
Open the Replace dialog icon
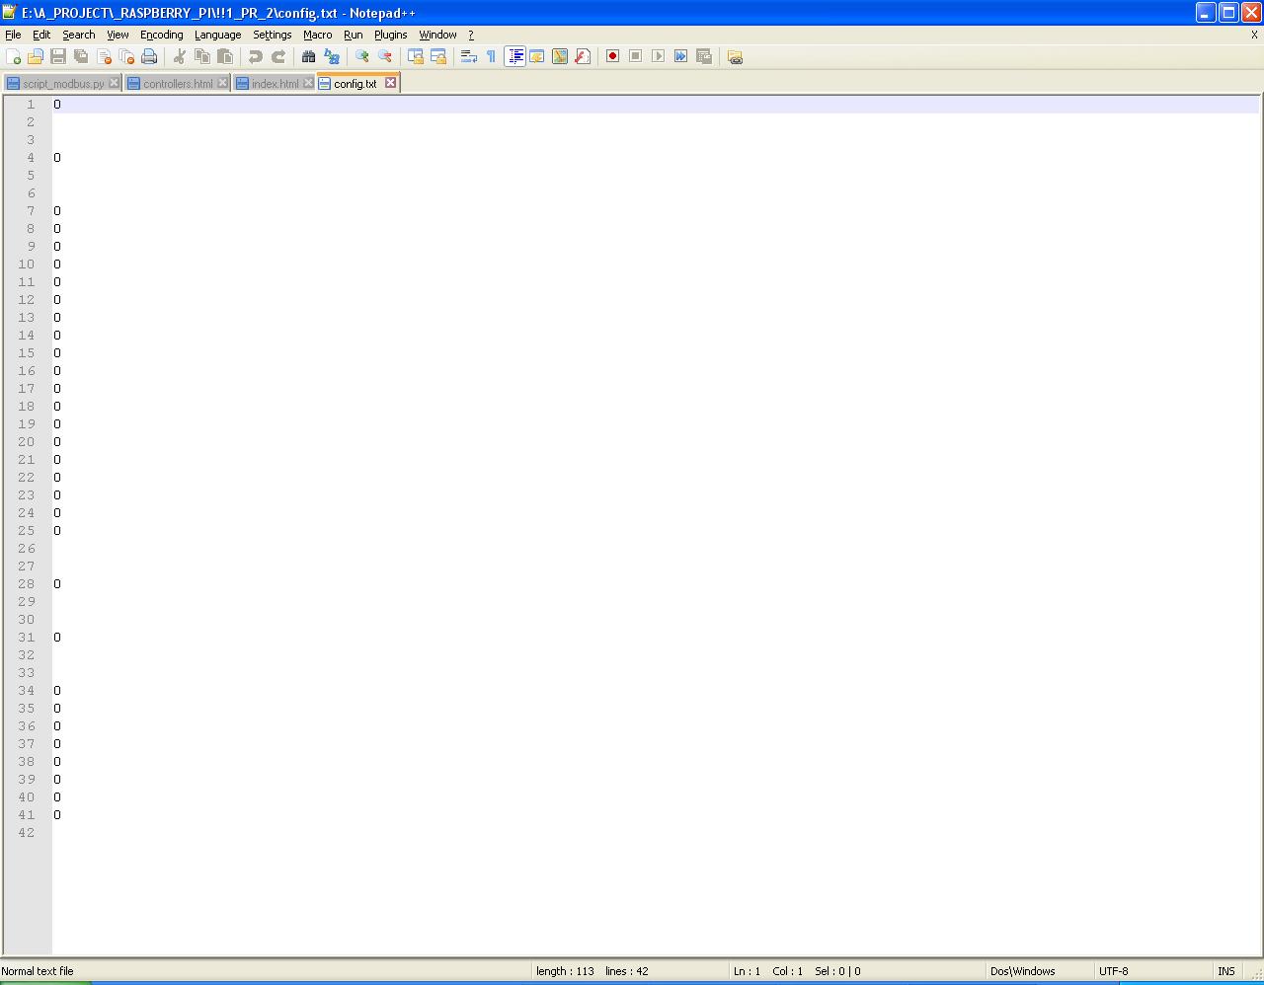332,56
